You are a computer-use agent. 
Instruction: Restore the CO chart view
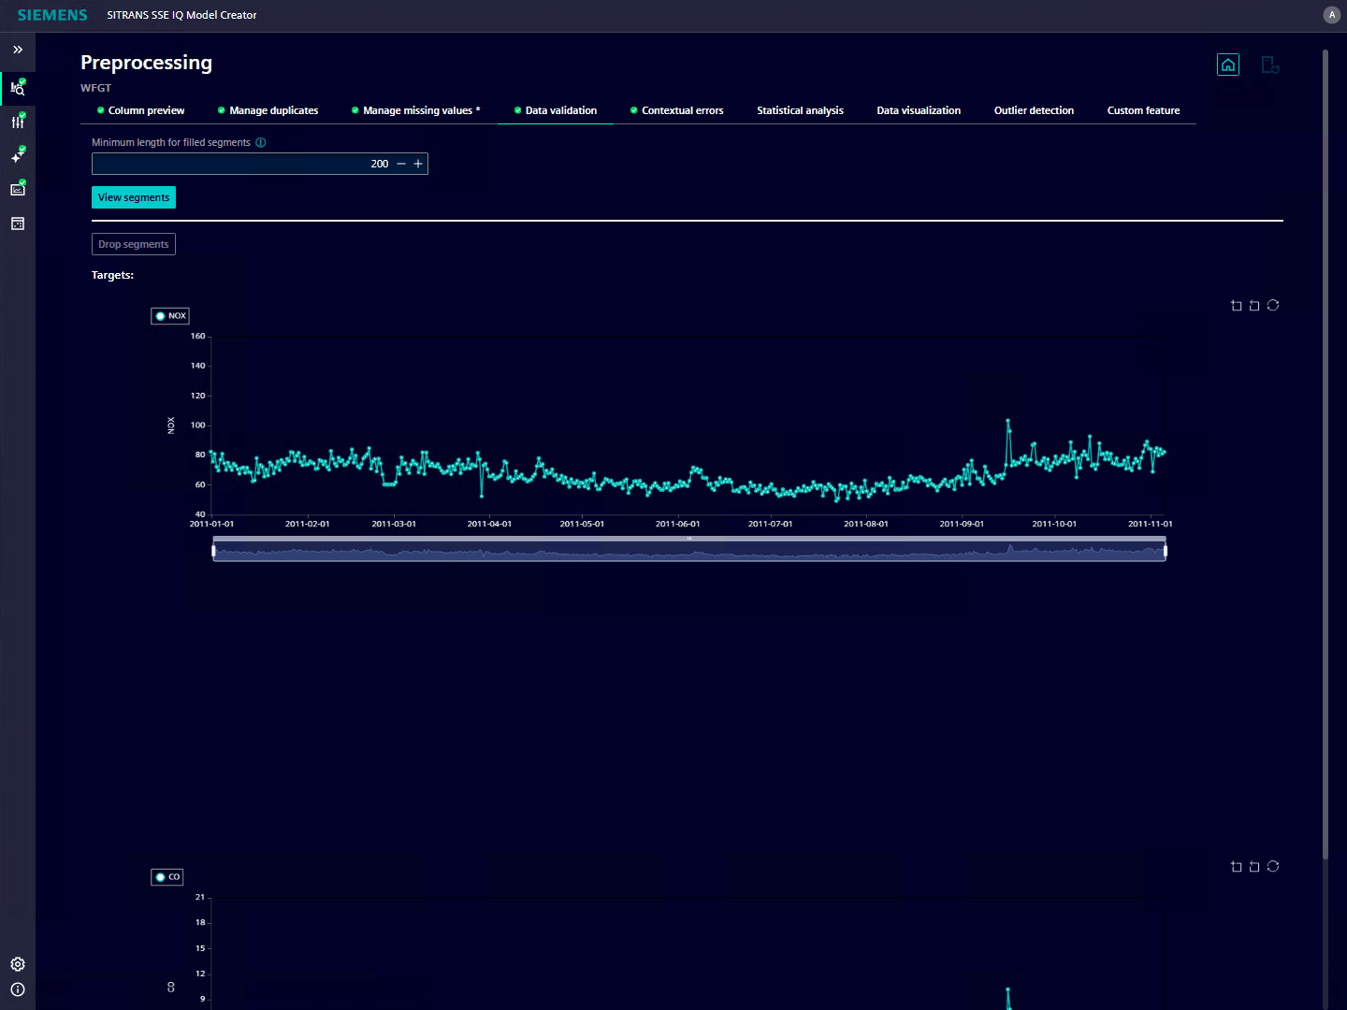(1273, 867)
